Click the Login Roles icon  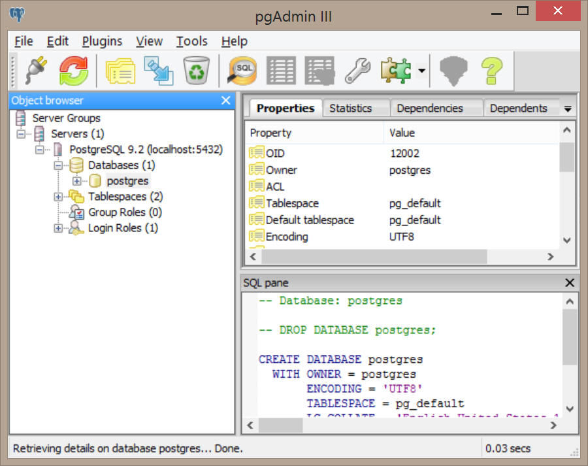[76, 228]
